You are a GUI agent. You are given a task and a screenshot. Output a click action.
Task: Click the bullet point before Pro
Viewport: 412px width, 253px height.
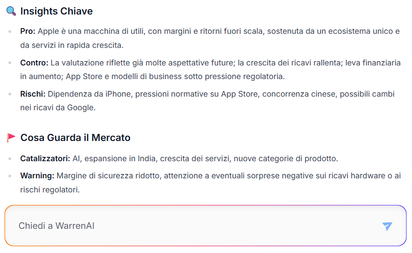(x=10, y=32)
